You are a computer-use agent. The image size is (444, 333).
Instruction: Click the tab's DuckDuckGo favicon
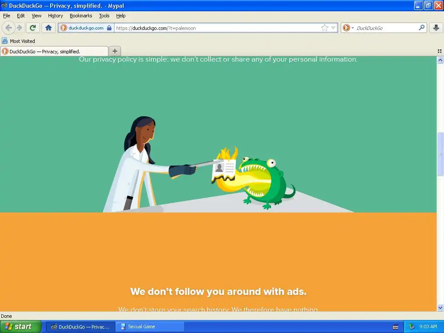[5, 51]
